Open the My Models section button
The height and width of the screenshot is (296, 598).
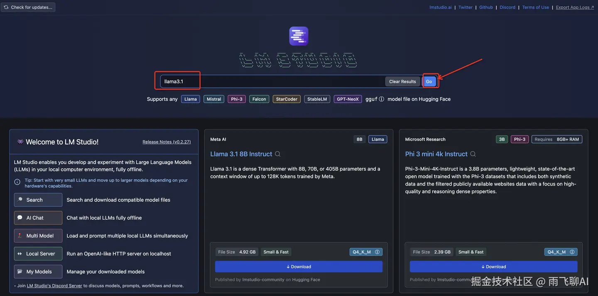click(x=38, y=272)
